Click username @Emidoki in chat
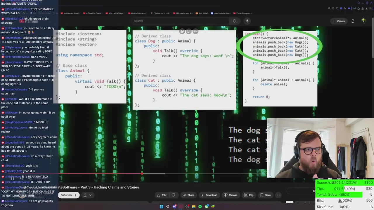 11,99
